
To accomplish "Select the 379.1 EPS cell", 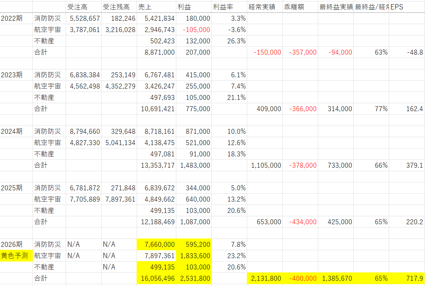I will [x=407, y=165].
